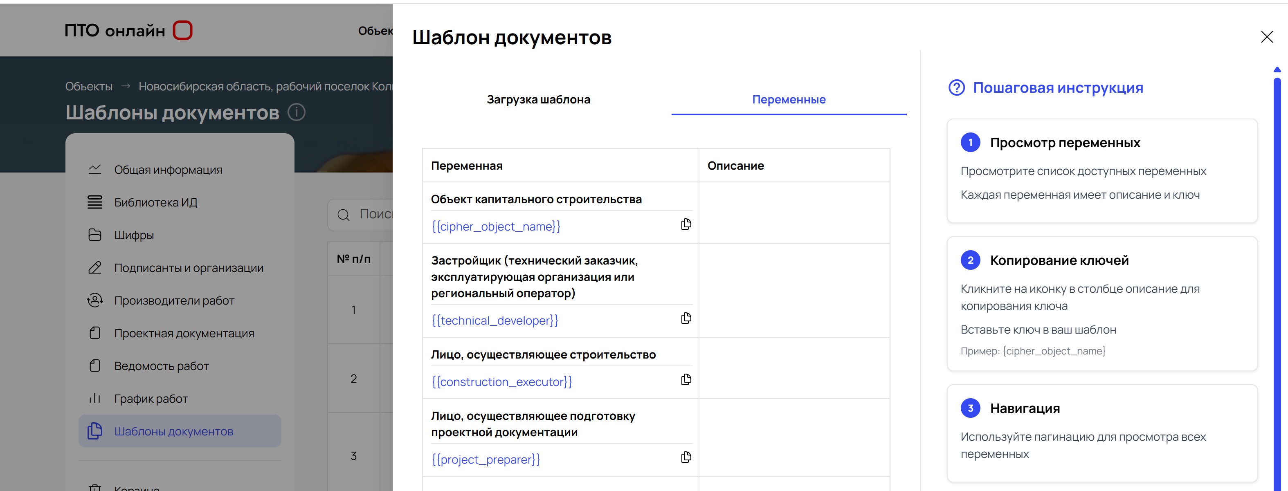This screenshot has height=491, width=1288.
Task: Click the Пример: {cipher_object_name} example text
Action: click(1033, 351)
